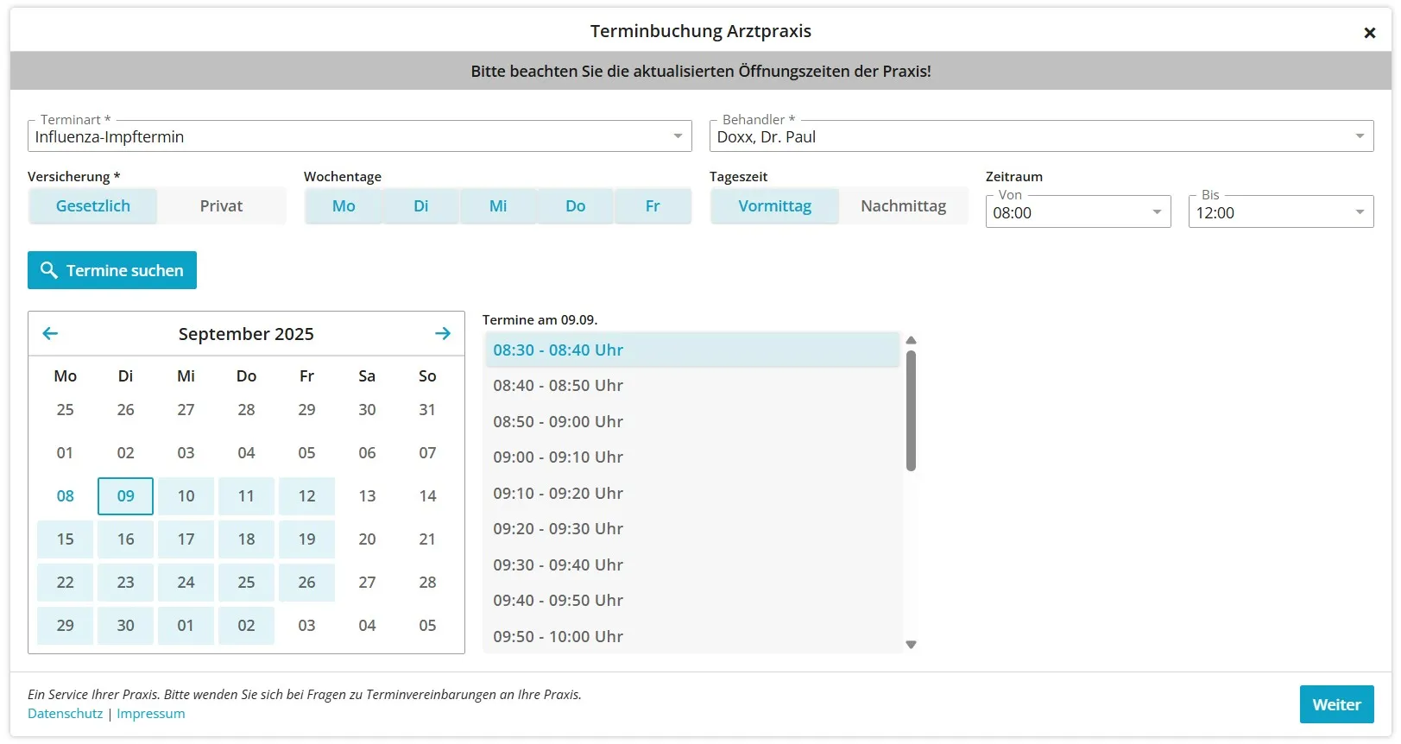This screenshot has height=744, width=1401.
Task: Advance to next month with right arrow
Action: 443,334
